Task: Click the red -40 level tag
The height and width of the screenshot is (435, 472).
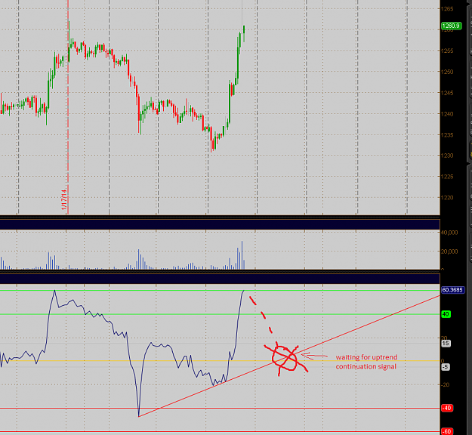Action: click(447, 409)
